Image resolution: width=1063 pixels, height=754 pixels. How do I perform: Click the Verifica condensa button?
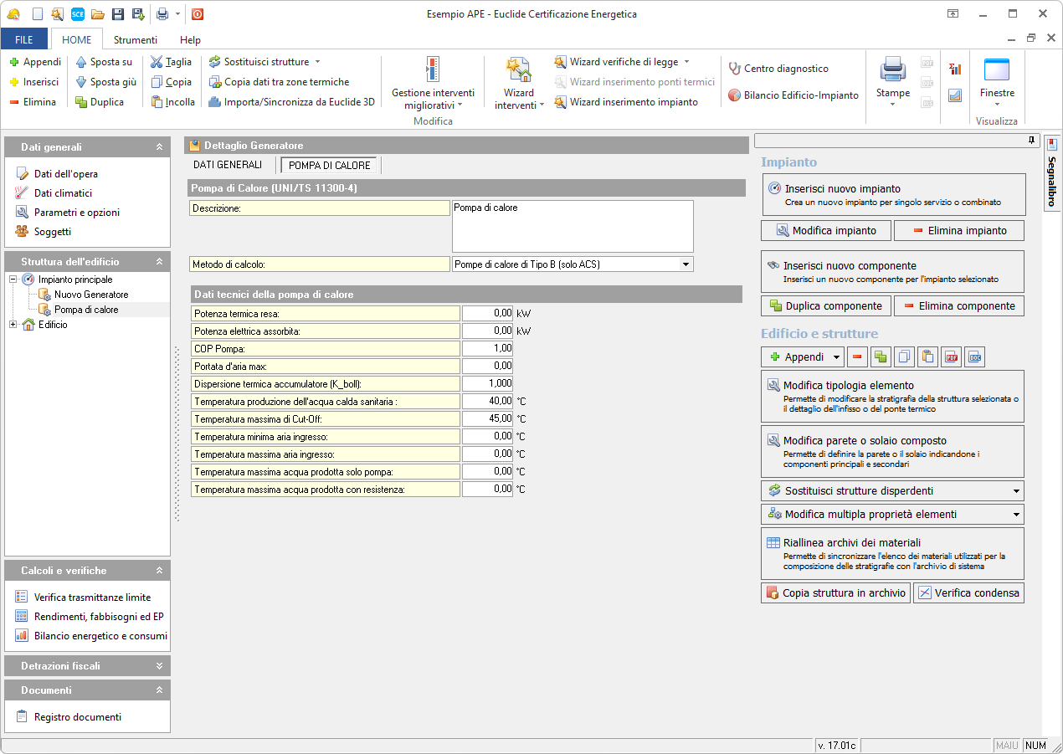(968, 593)
